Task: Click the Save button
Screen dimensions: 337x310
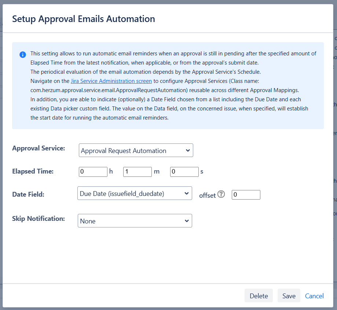Action: 289,296
